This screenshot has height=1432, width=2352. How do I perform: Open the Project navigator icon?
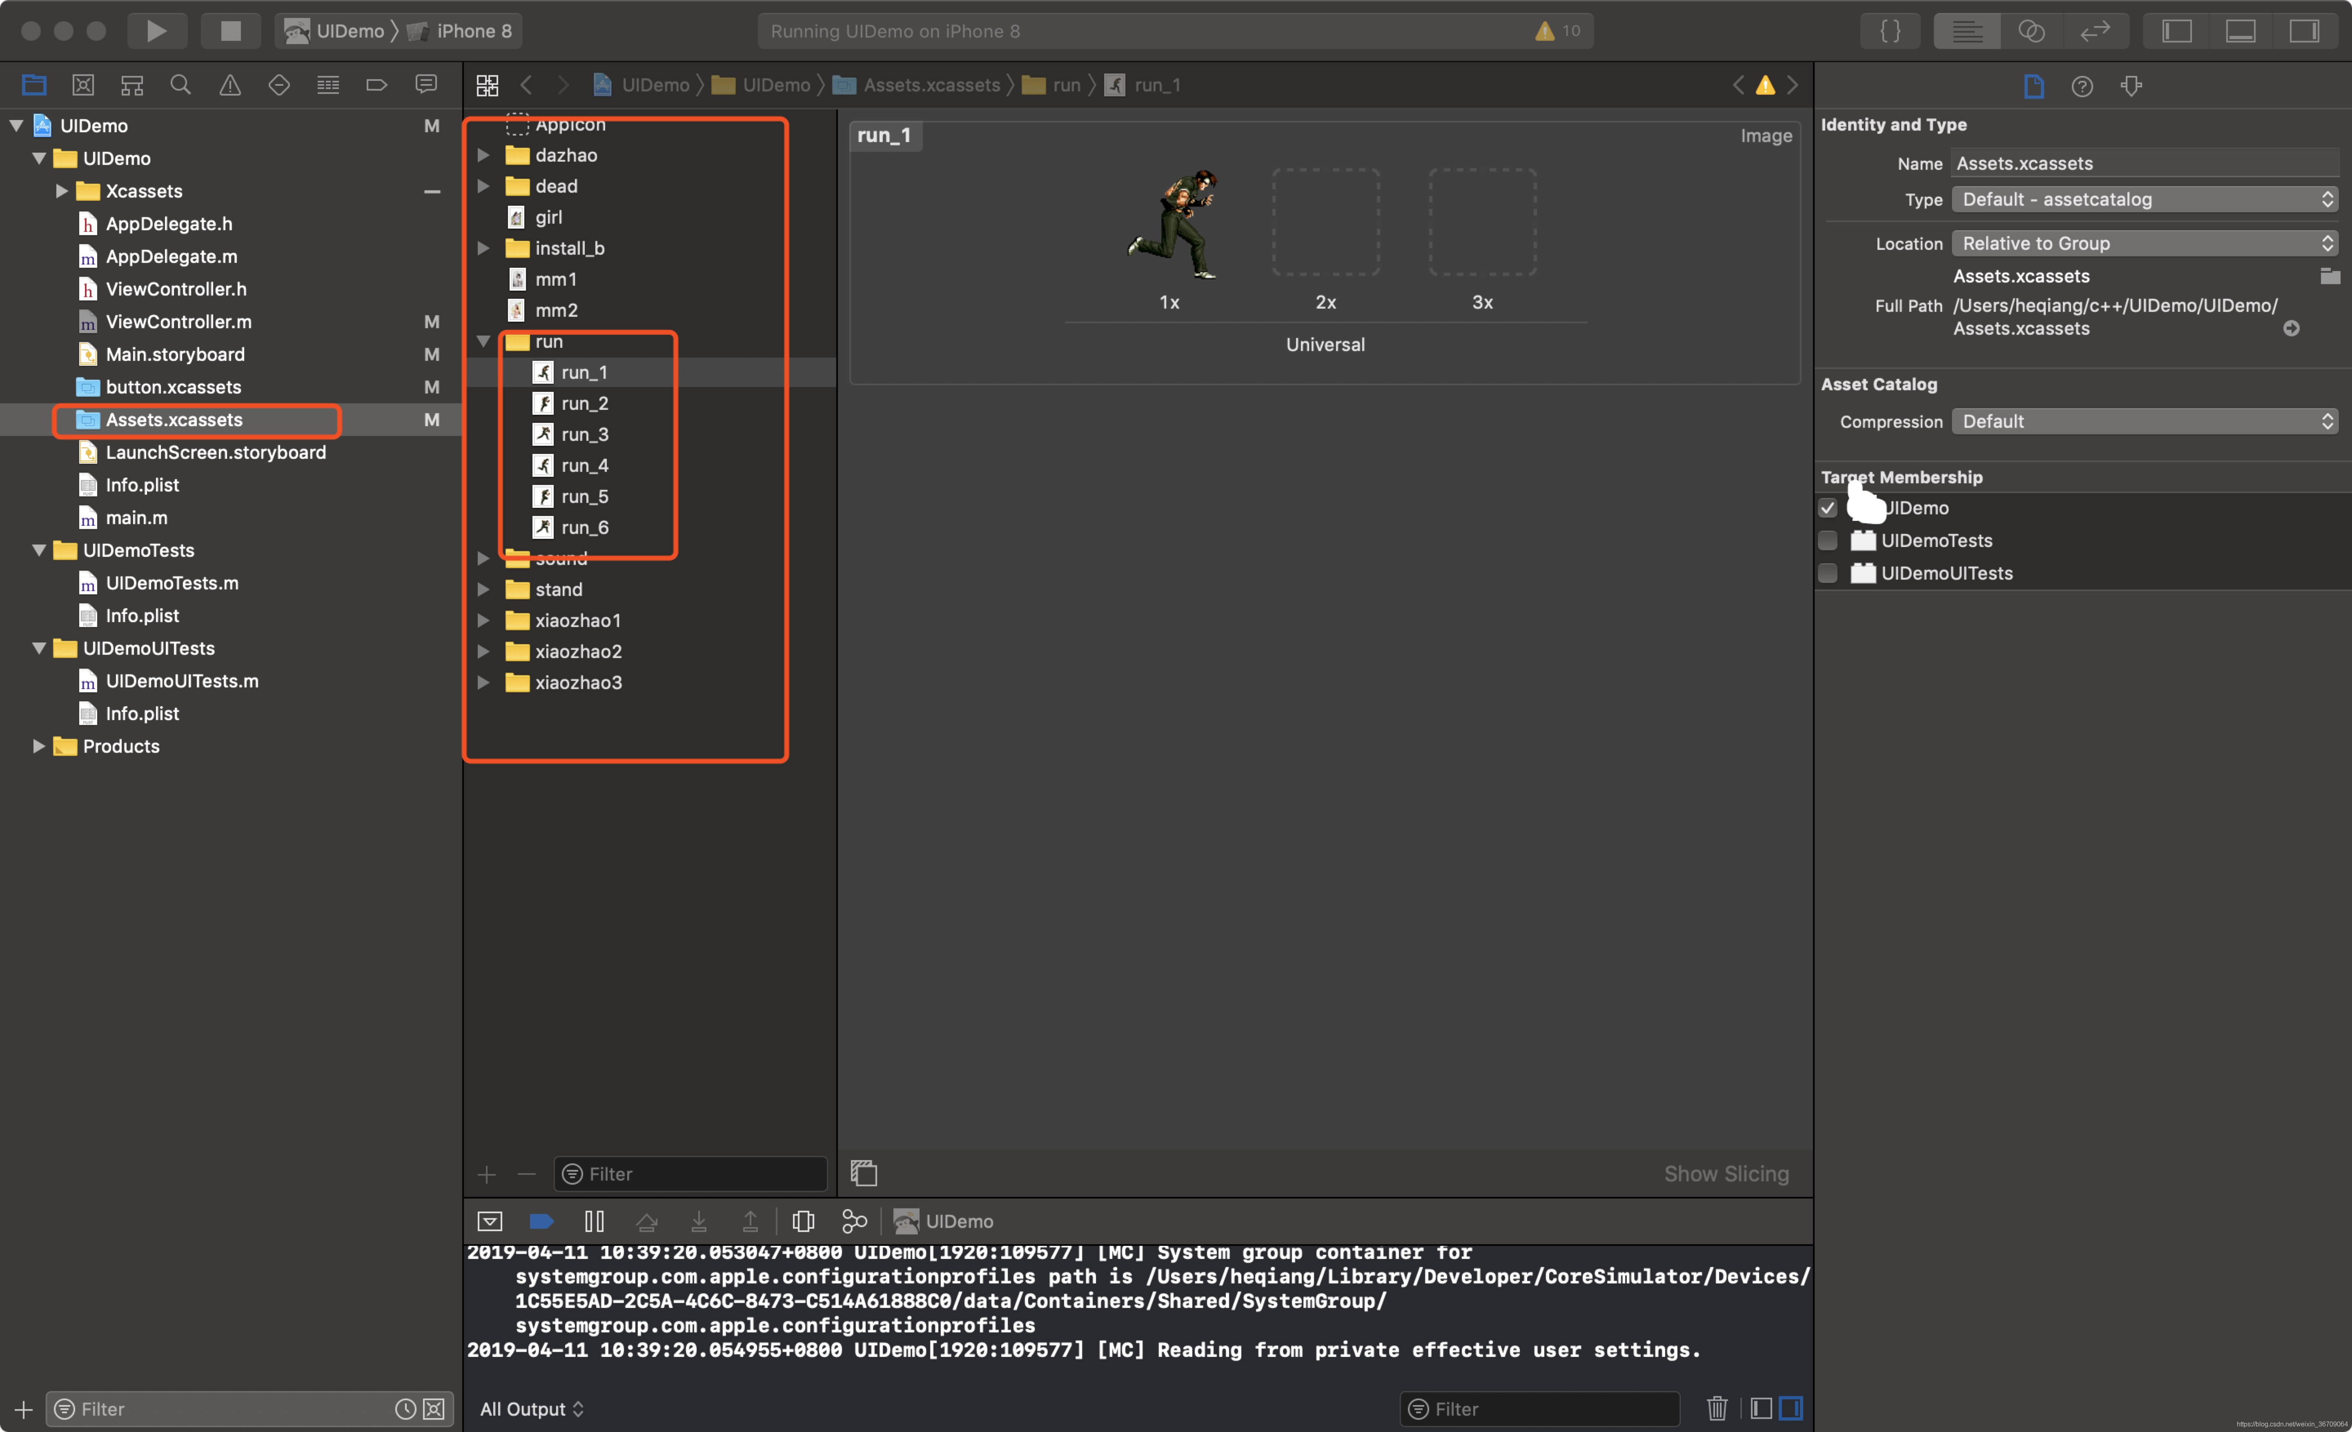[x=34, y=85]
